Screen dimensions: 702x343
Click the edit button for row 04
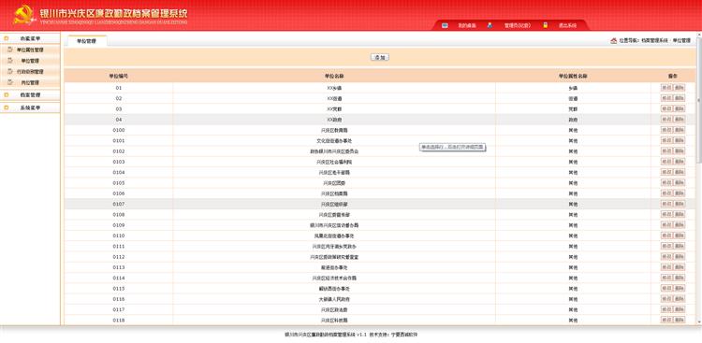666,120
